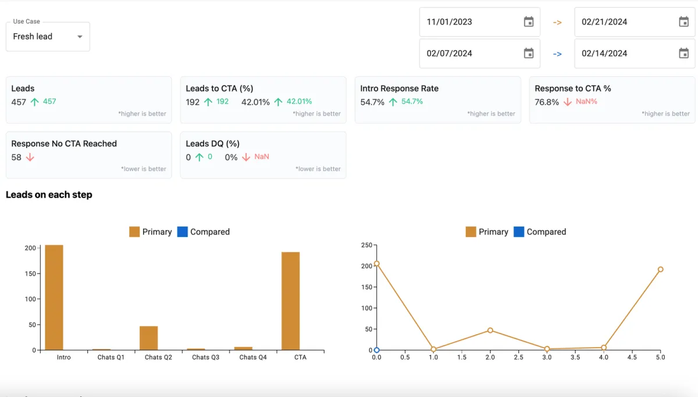The image size is (698, 397).
Task: Click green up arrow in Intro Response Rate
Action: click(x=393, y=102)
